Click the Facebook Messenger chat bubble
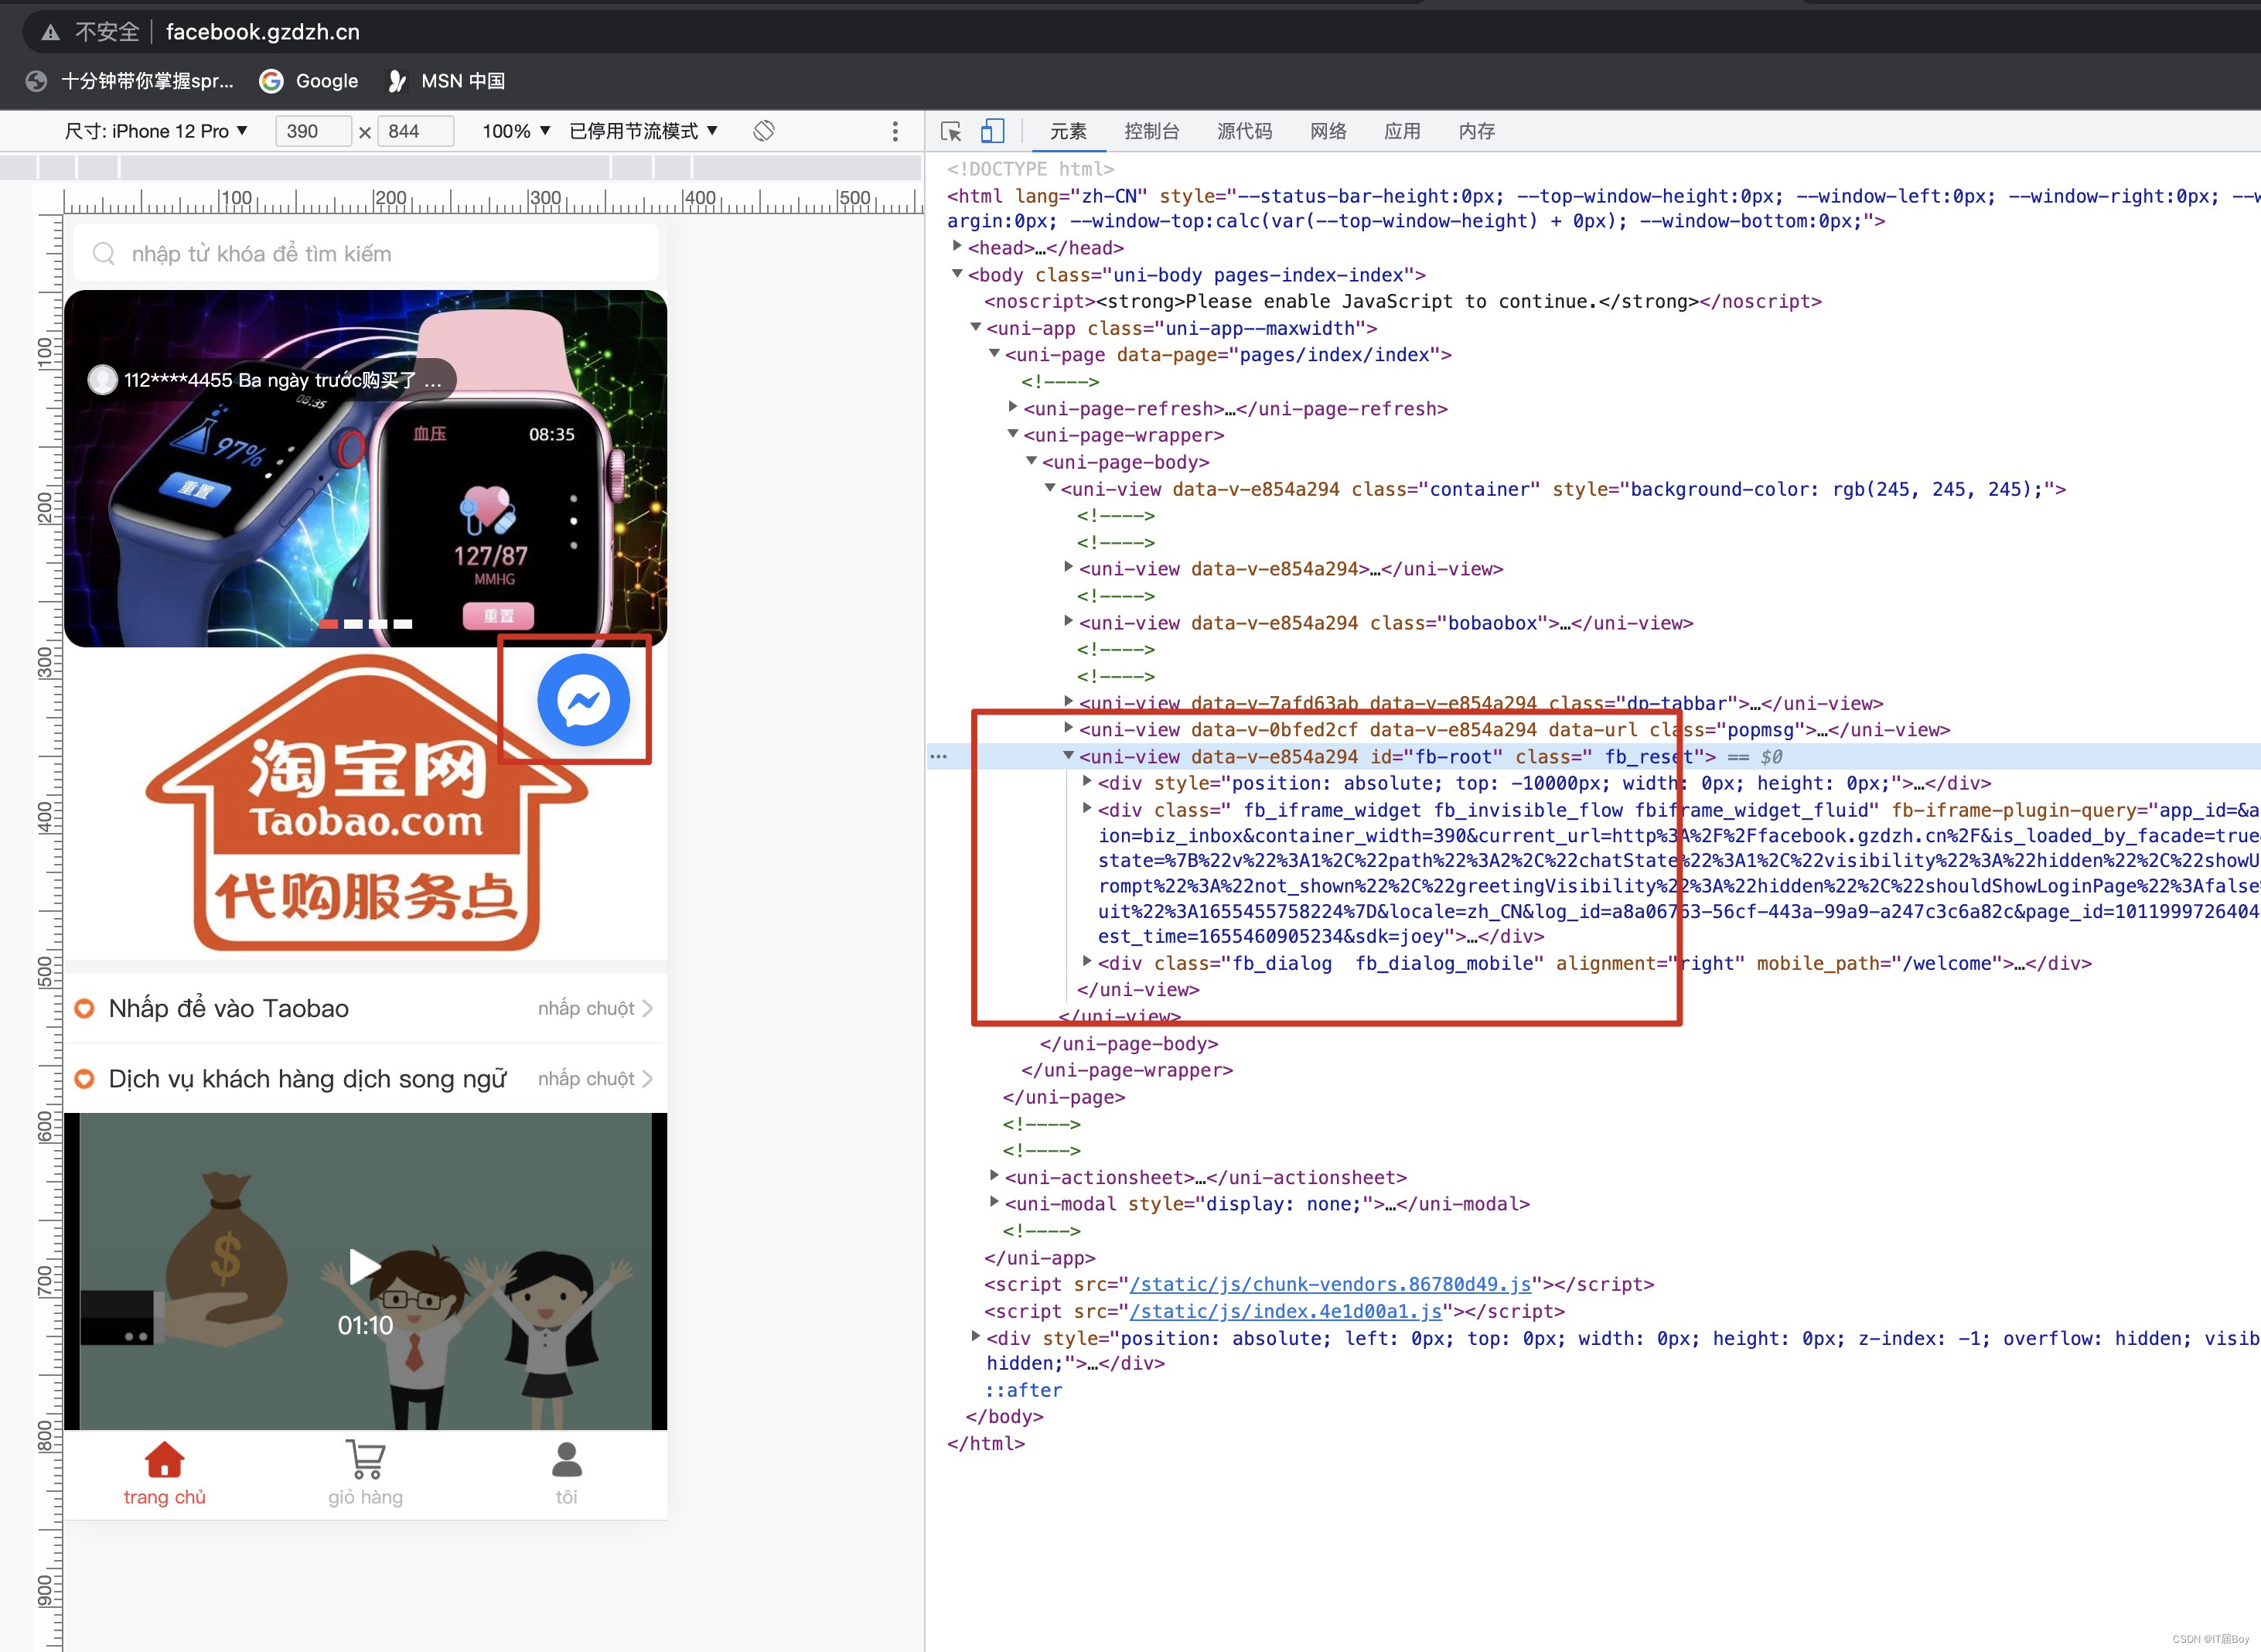The height and width of the screenshot is (1652, 2261). (584, 700)
